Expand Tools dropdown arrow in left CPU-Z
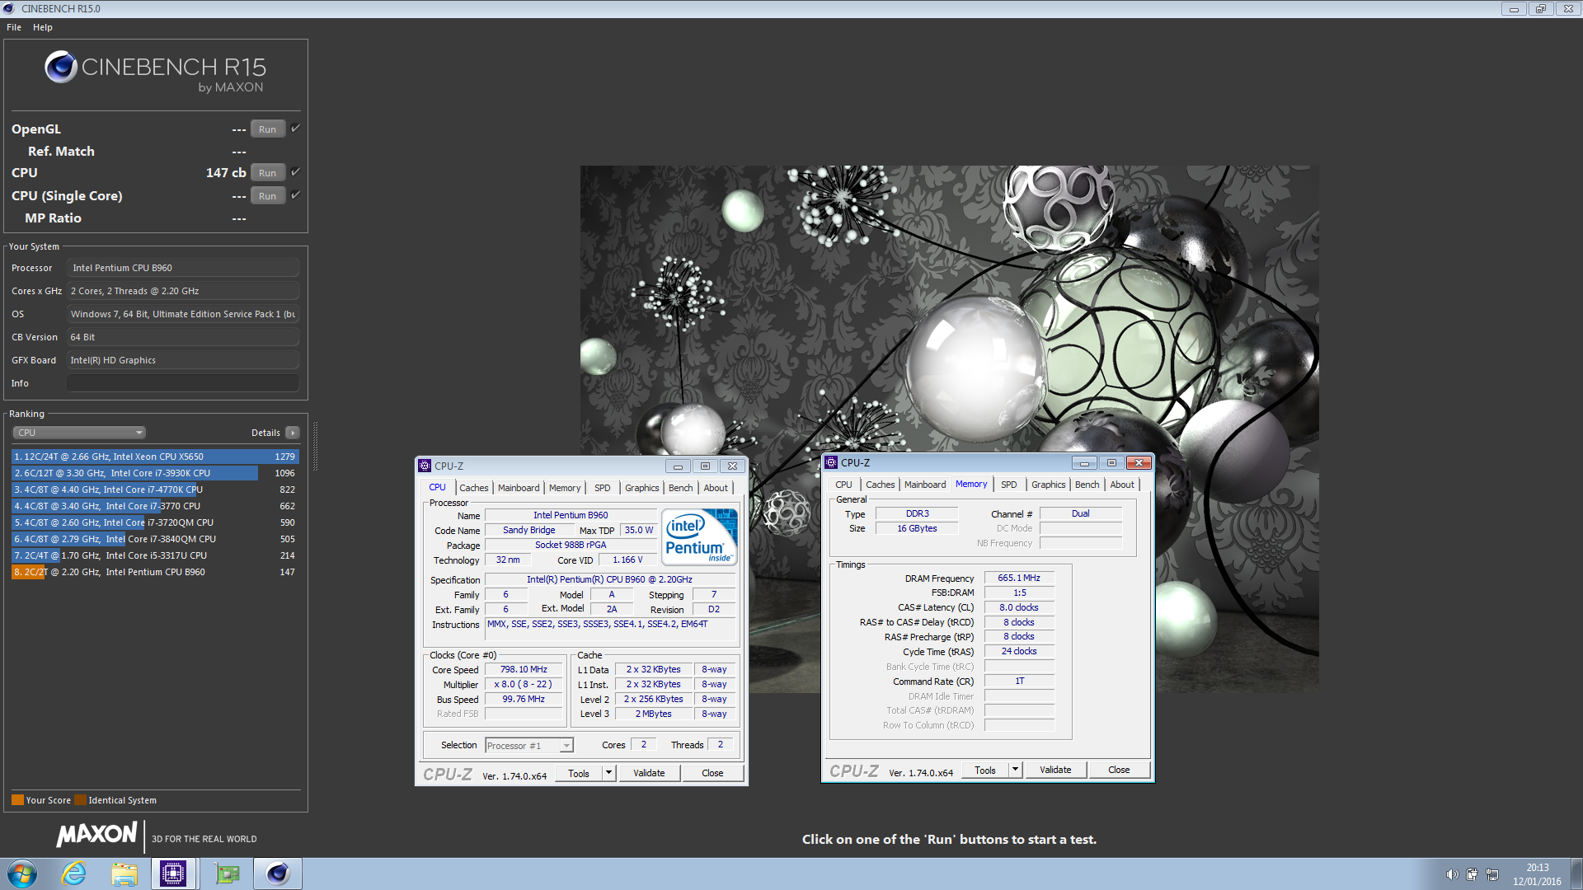This screenshot has width=1583, height=890. coord(609,774)
